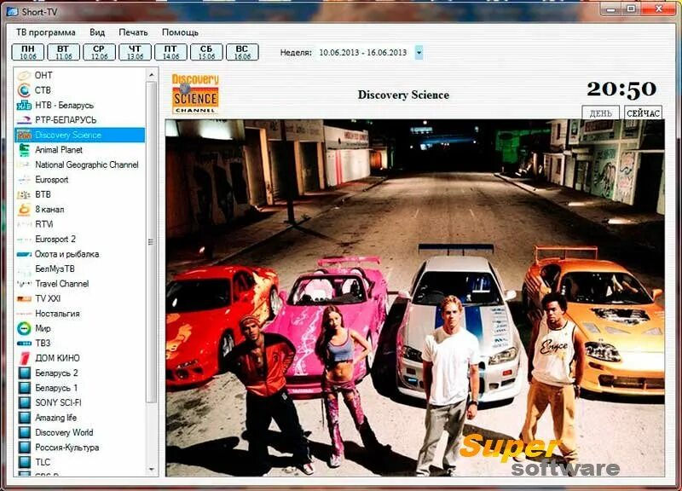The width and height of the screenshot is (682, 491).
Task: Select the ЧТ 13.06 day button
Action: point(136,52)
